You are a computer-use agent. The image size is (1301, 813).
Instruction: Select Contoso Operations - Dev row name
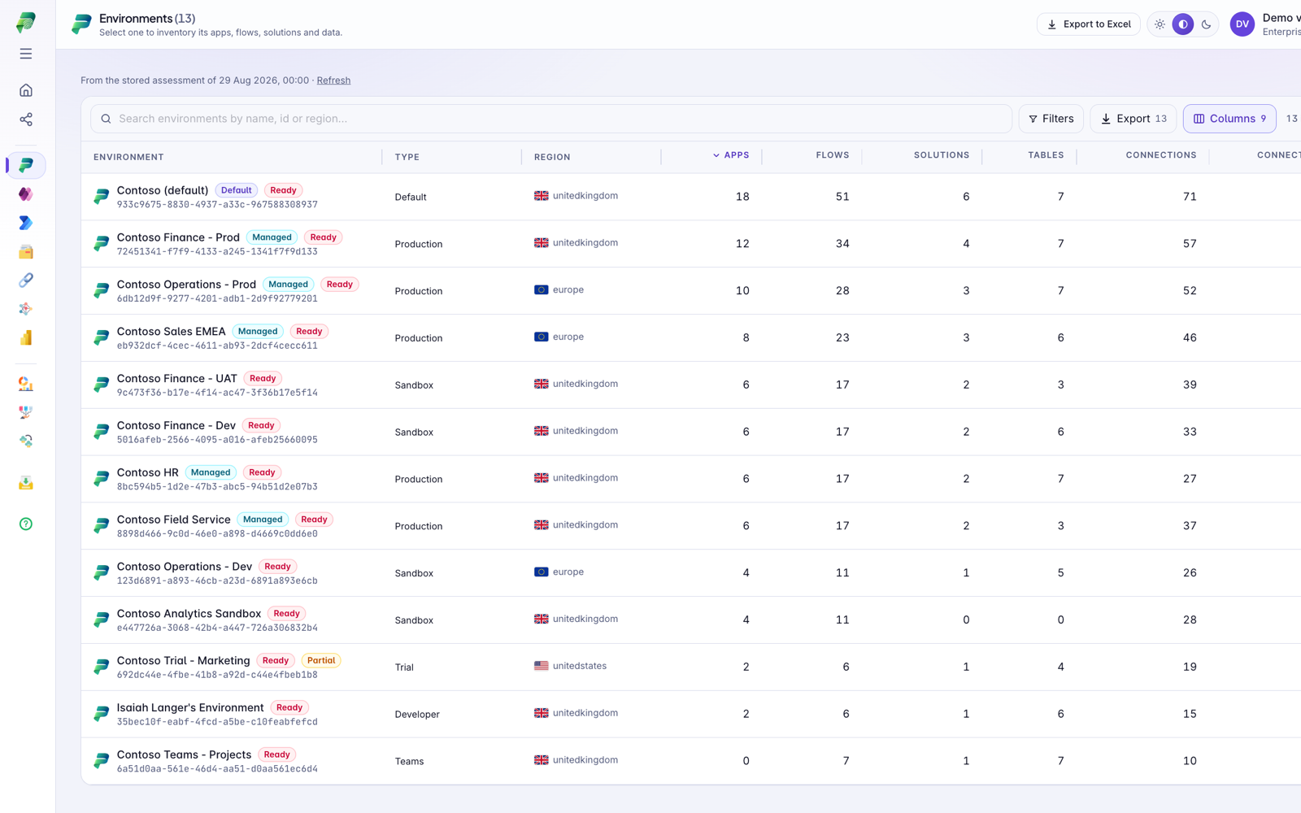pyautogui.click(x=185, y=567)
